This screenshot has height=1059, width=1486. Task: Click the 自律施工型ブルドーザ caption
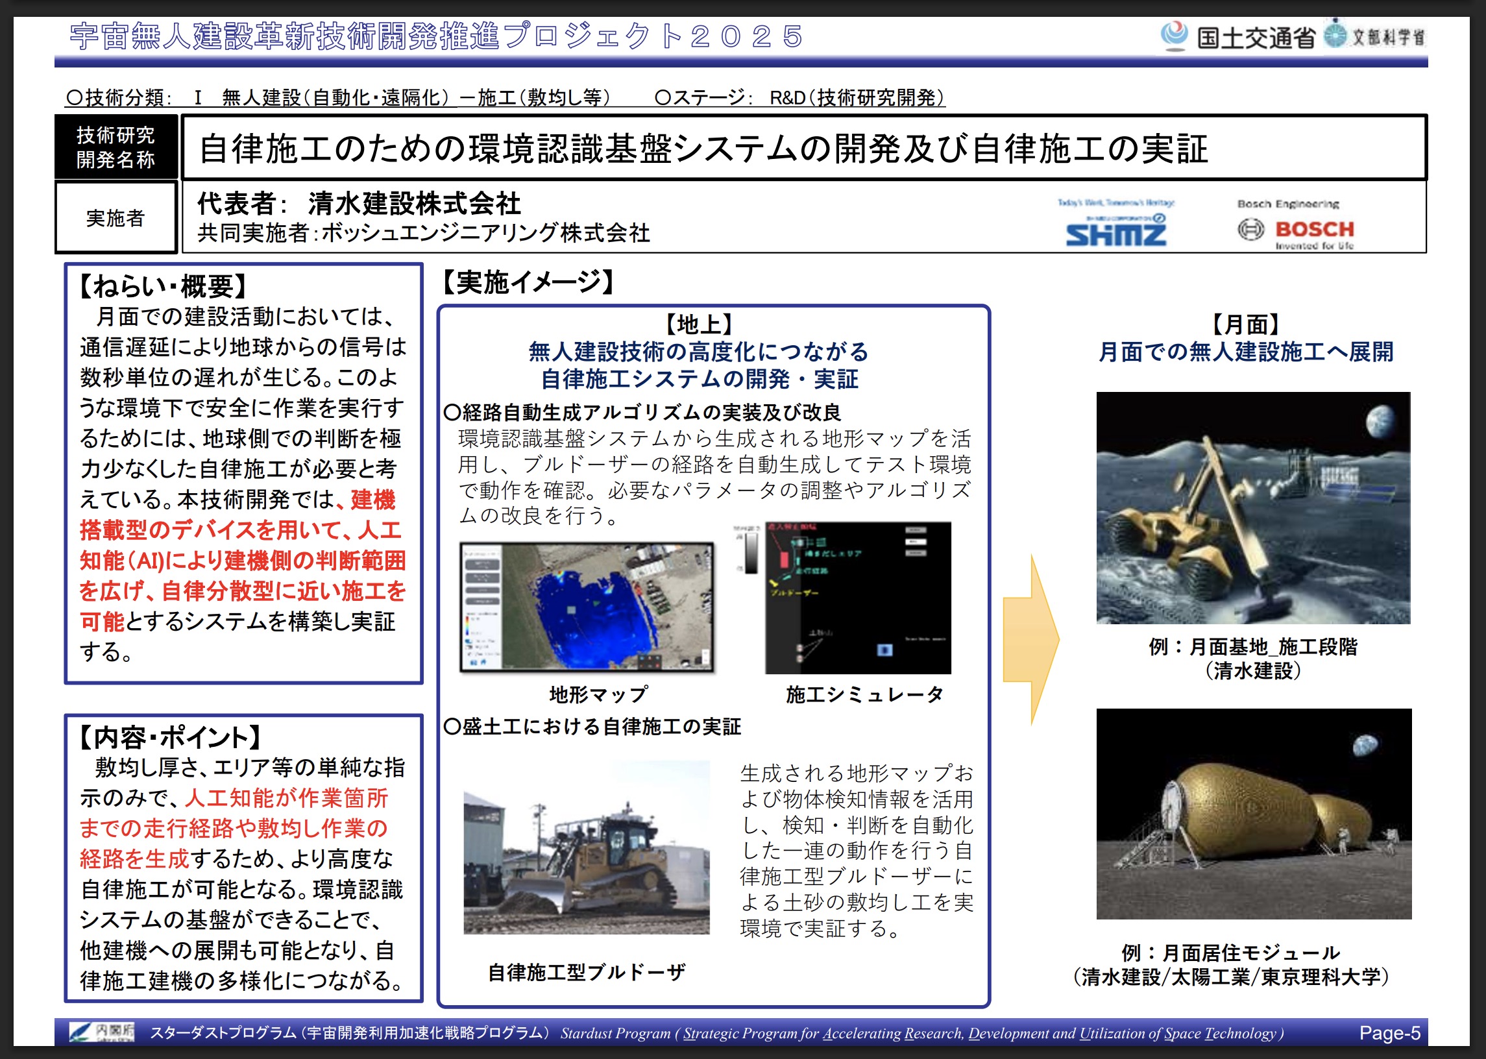click(587, 972)
